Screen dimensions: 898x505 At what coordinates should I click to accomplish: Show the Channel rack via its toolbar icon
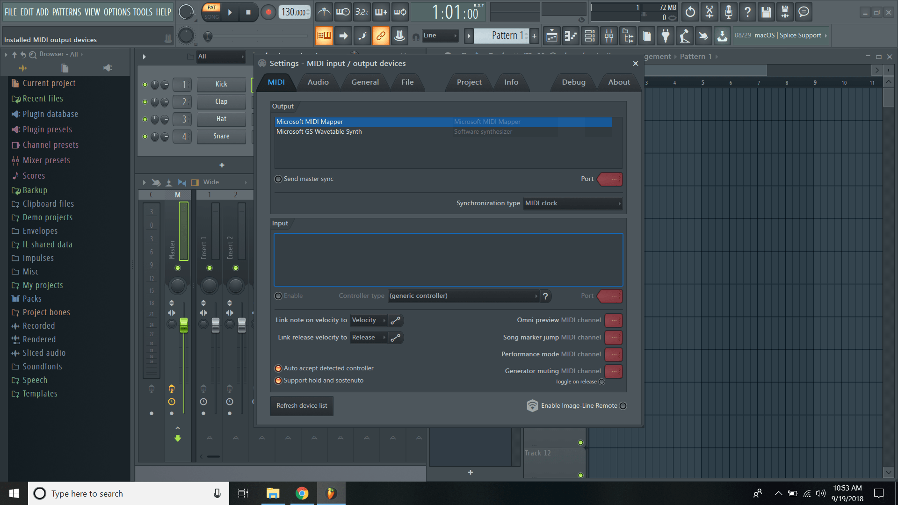[x=590, y=36]
